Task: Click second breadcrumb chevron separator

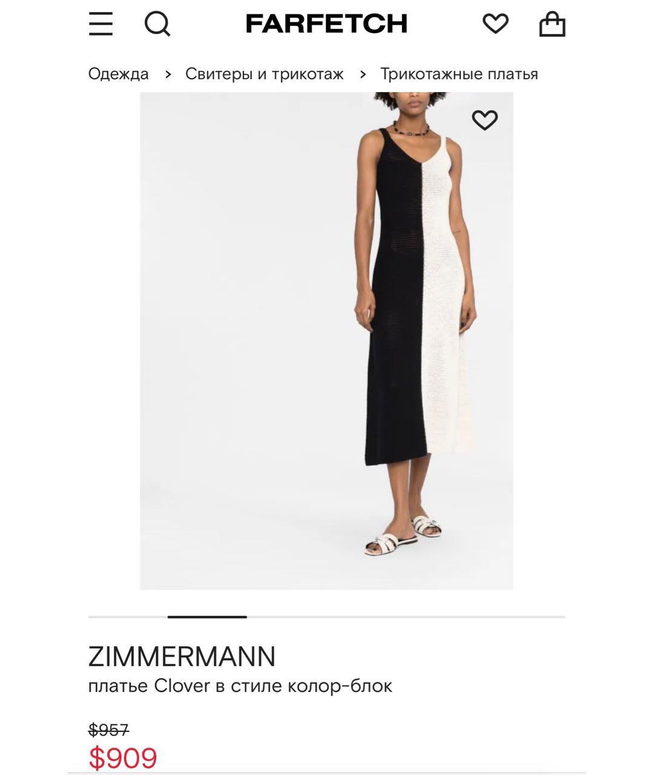Action: pyautogui.click(x=363, y=74)
